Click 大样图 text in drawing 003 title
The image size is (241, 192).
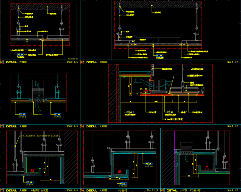[x=23, y=126]
